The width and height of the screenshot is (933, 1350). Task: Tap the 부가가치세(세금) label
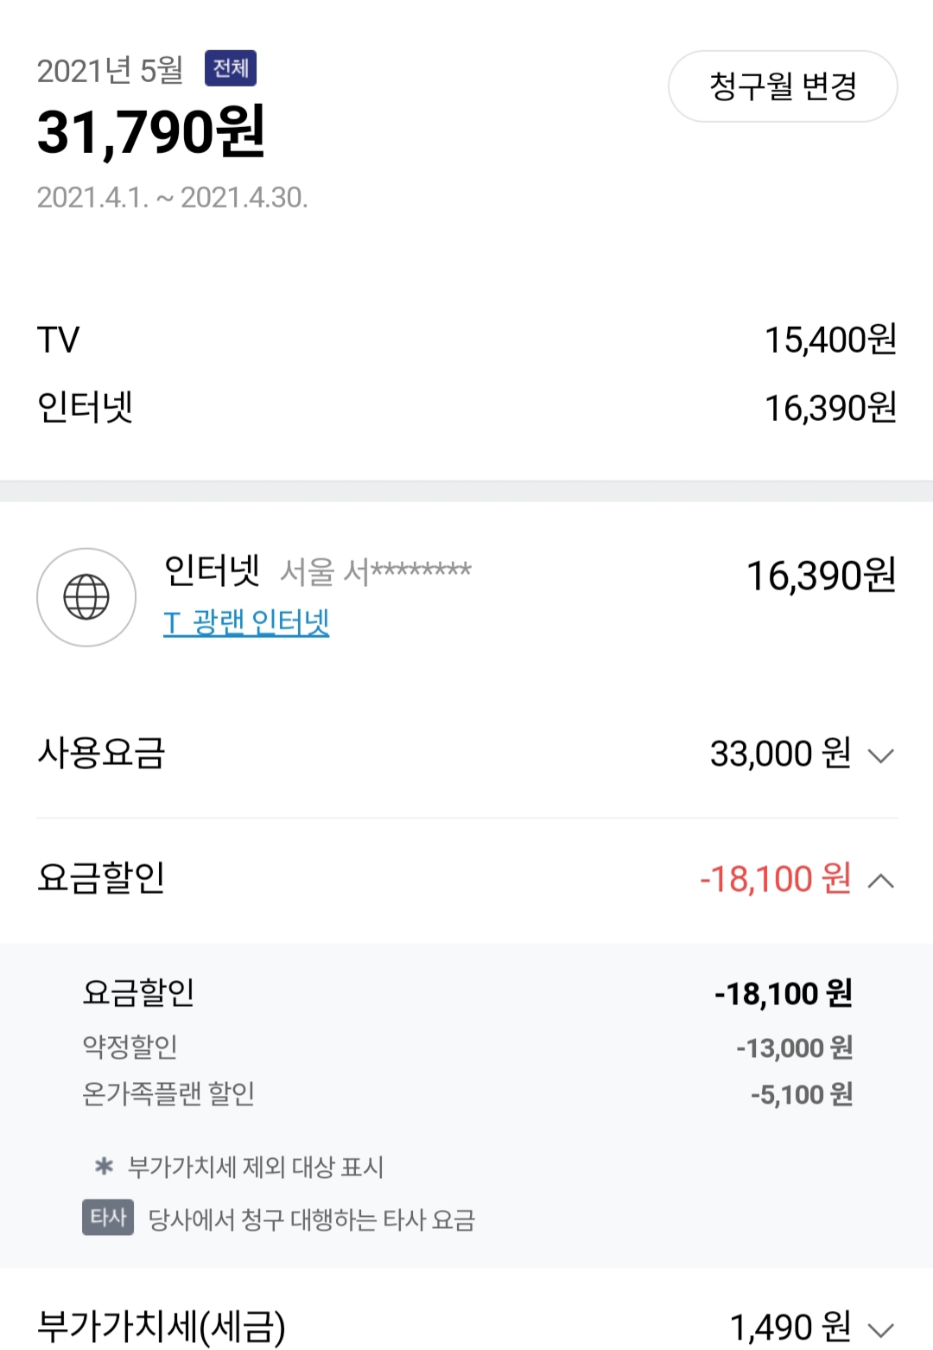(162, 1327)
